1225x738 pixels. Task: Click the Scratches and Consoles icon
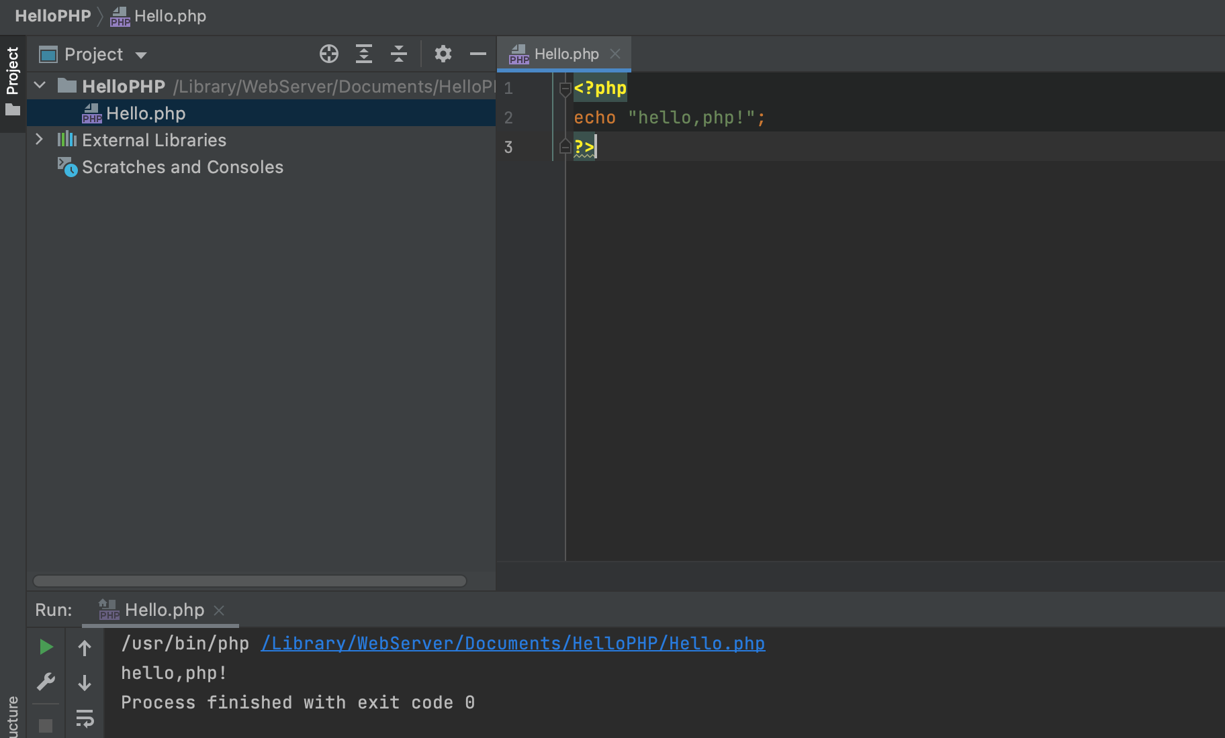[67, 166]
